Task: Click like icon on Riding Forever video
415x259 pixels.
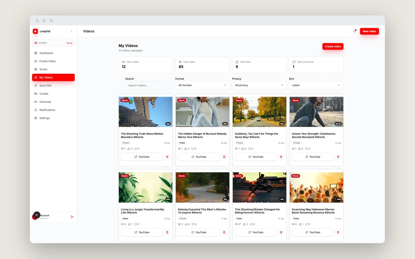Action: (244, 224)
